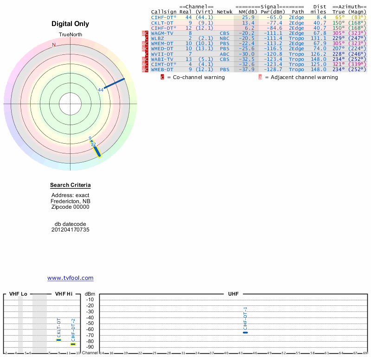The width and height of the screenshot is (371, 357).
Task: Open the www.tvfool.com link
Action: point(70,278)
